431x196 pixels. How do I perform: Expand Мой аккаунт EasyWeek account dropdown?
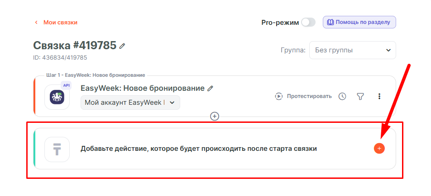[x=130, y=103]
